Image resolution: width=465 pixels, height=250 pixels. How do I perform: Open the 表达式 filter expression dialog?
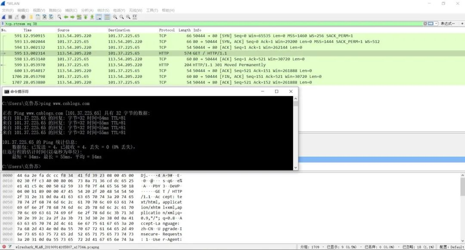(x=447, y=23)
